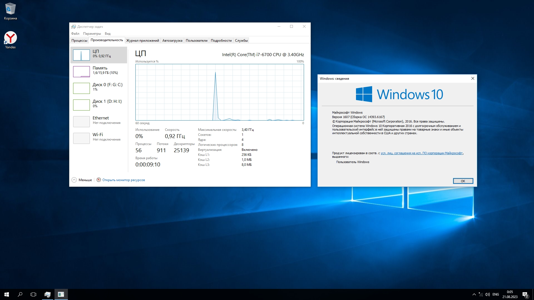Open Task View on the taskbar
The width and height of the screenshot is (534, 300).
33,294
